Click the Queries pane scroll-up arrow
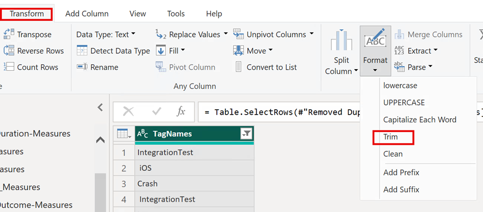Image resolution: width=483 pixels, height=212 pixels. (x=100, y=140)
